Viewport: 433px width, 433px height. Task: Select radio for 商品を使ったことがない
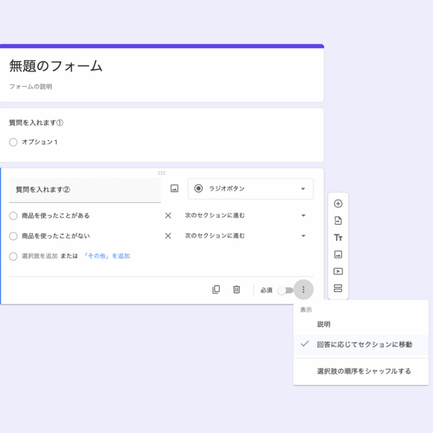click(13, 236)
